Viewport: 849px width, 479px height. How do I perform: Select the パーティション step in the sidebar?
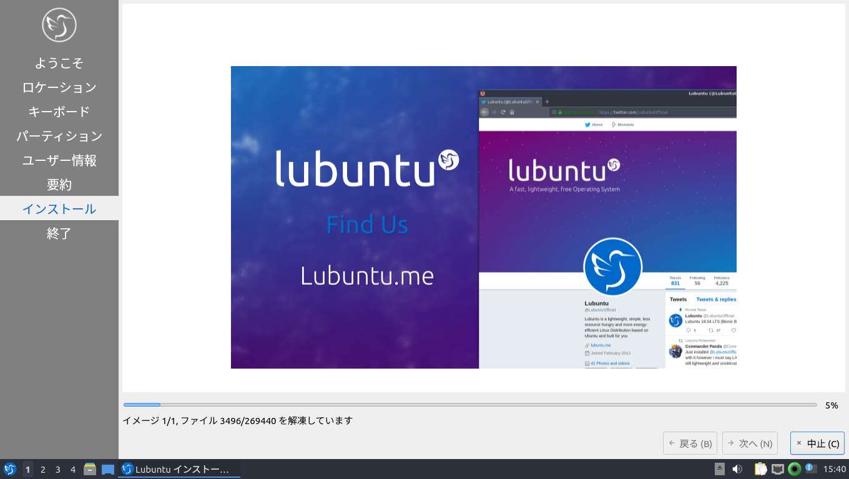59,135
